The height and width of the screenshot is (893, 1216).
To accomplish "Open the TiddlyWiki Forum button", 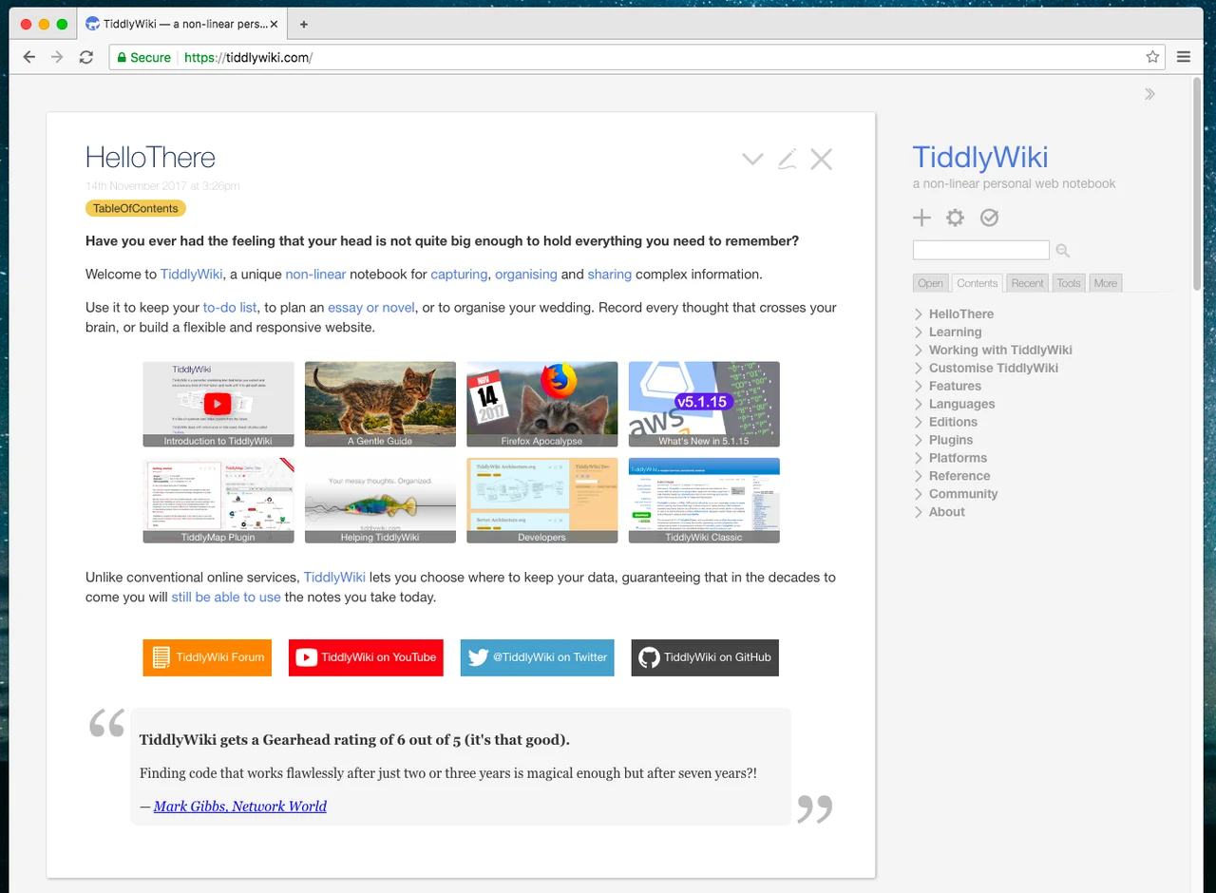I will click(x=207, y=657).
